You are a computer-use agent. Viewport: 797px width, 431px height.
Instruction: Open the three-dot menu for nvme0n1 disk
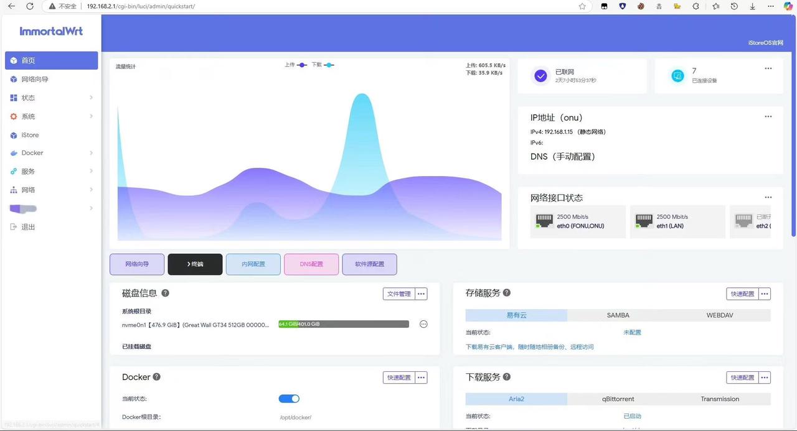tap(423, 324)
